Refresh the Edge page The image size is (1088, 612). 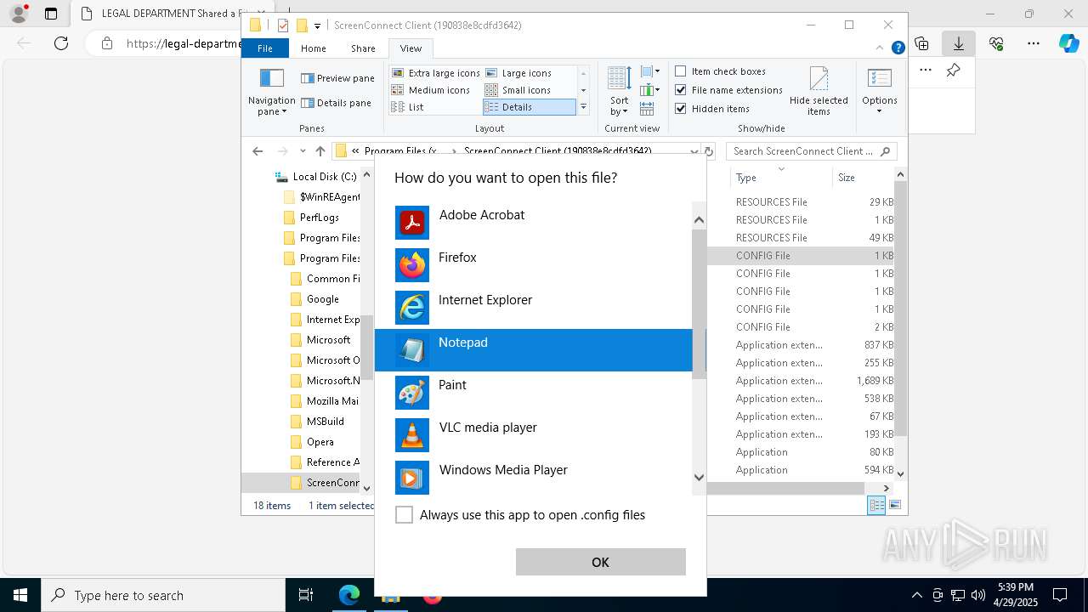(x=61, y=43)
